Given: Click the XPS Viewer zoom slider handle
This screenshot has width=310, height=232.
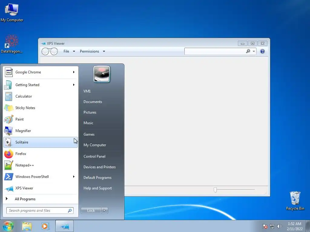Looking at the screenshot, I should point(215,190).
